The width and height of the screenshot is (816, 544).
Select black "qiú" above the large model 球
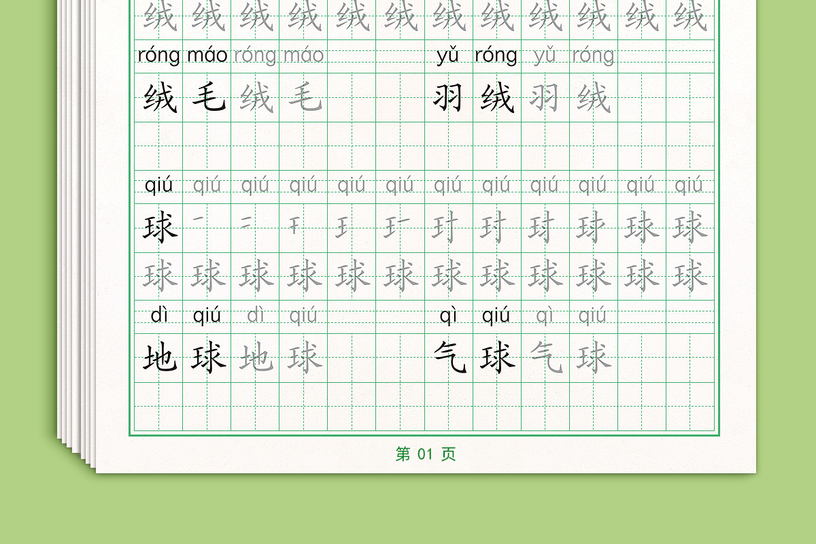click(159, 186)
